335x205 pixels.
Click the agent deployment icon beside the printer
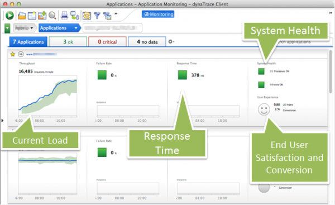click(x=75, y=16)
